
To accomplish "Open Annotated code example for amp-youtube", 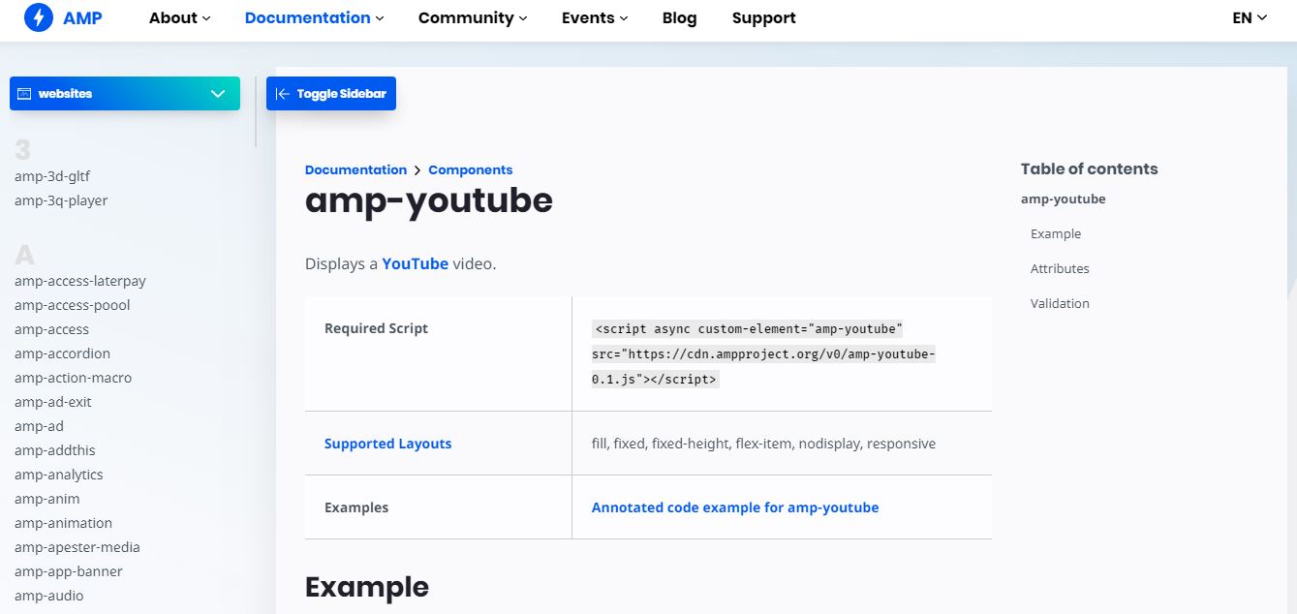I will 735,507.
